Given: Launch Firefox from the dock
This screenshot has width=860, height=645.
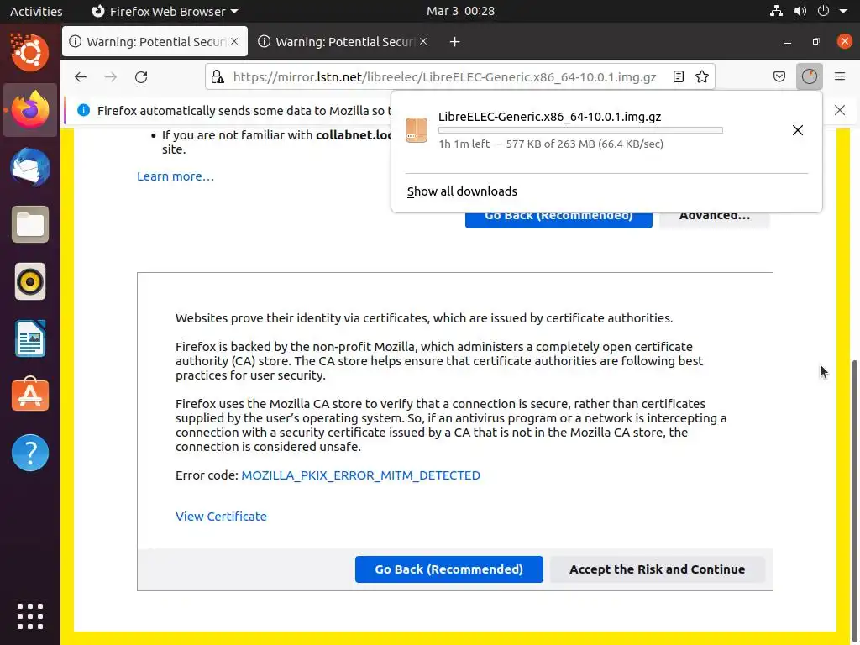Looking at the screenshot, I should tap(30, 109).
